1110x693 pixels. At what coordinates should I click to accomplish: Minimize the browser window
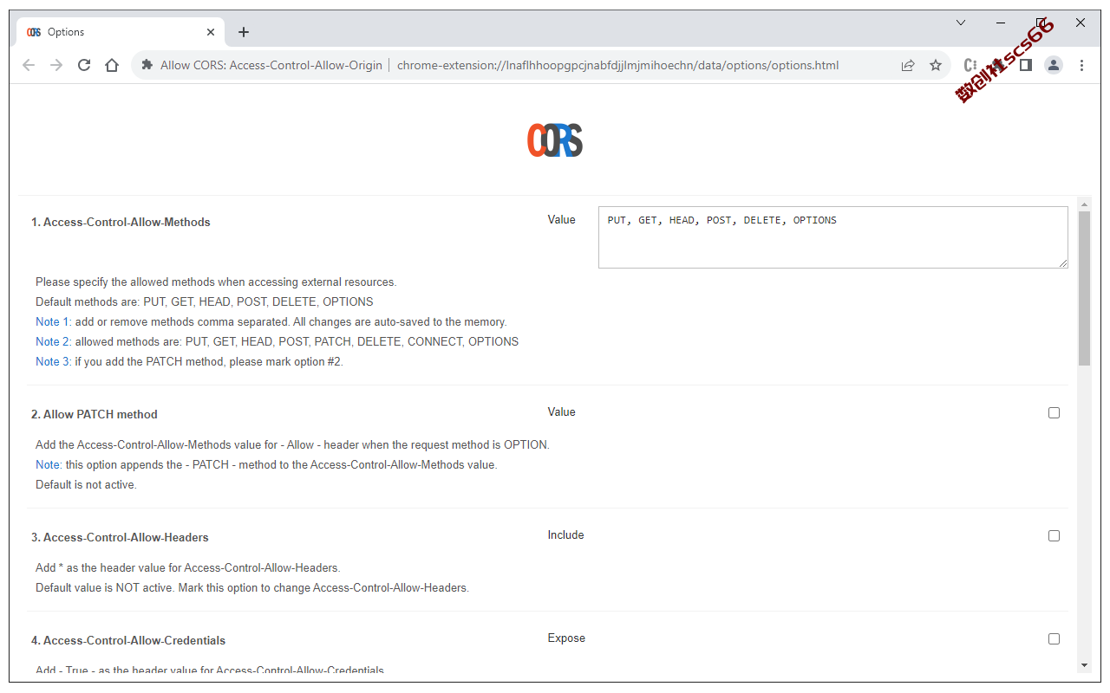click(x=1001, y=23)
